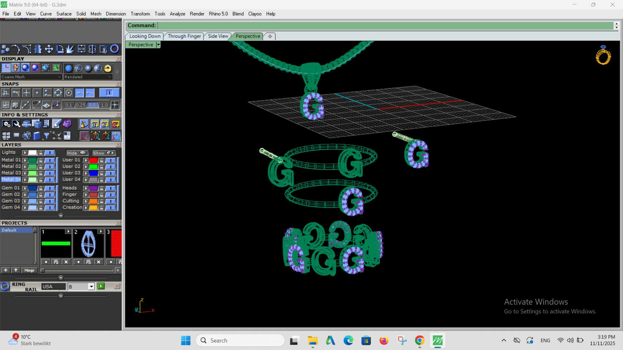Click the Hide layers button
Viewport: 623px width, 350px height.
tap(77, 153)
